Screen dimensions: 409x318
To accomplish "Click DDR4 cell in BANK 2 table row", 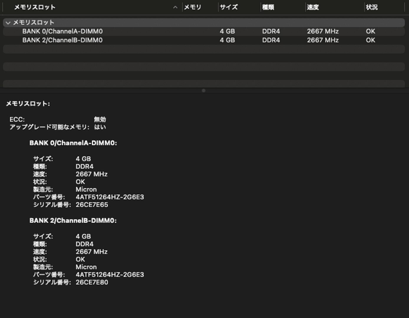I will [x=271, y=40].
